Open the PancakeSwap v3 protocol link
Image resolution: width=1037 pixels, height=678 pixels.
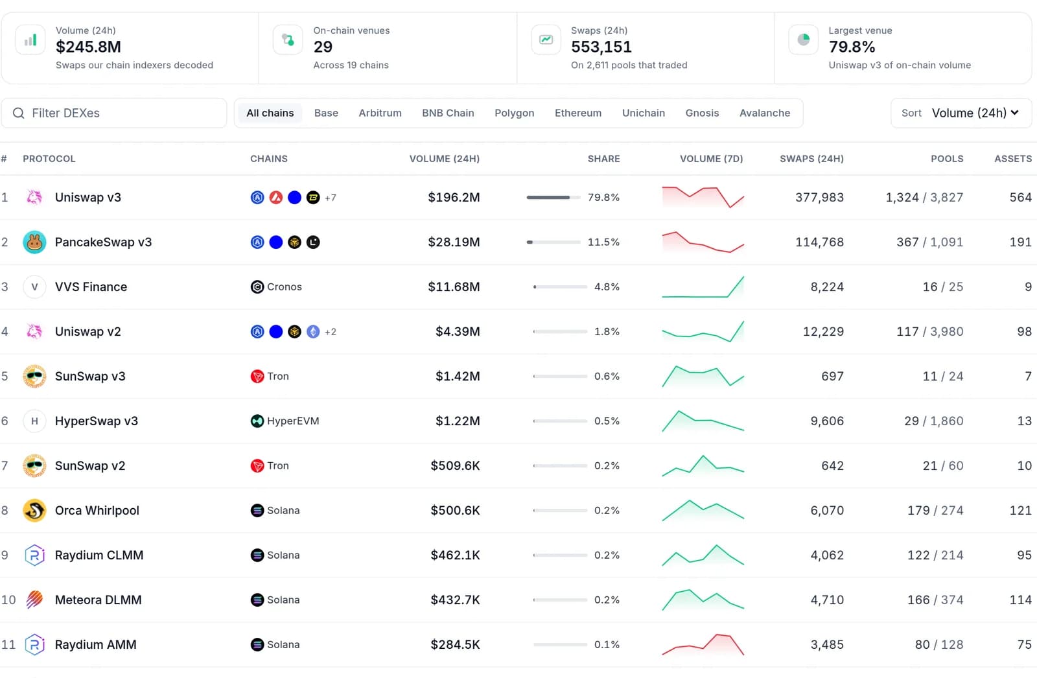pos(103,242)
